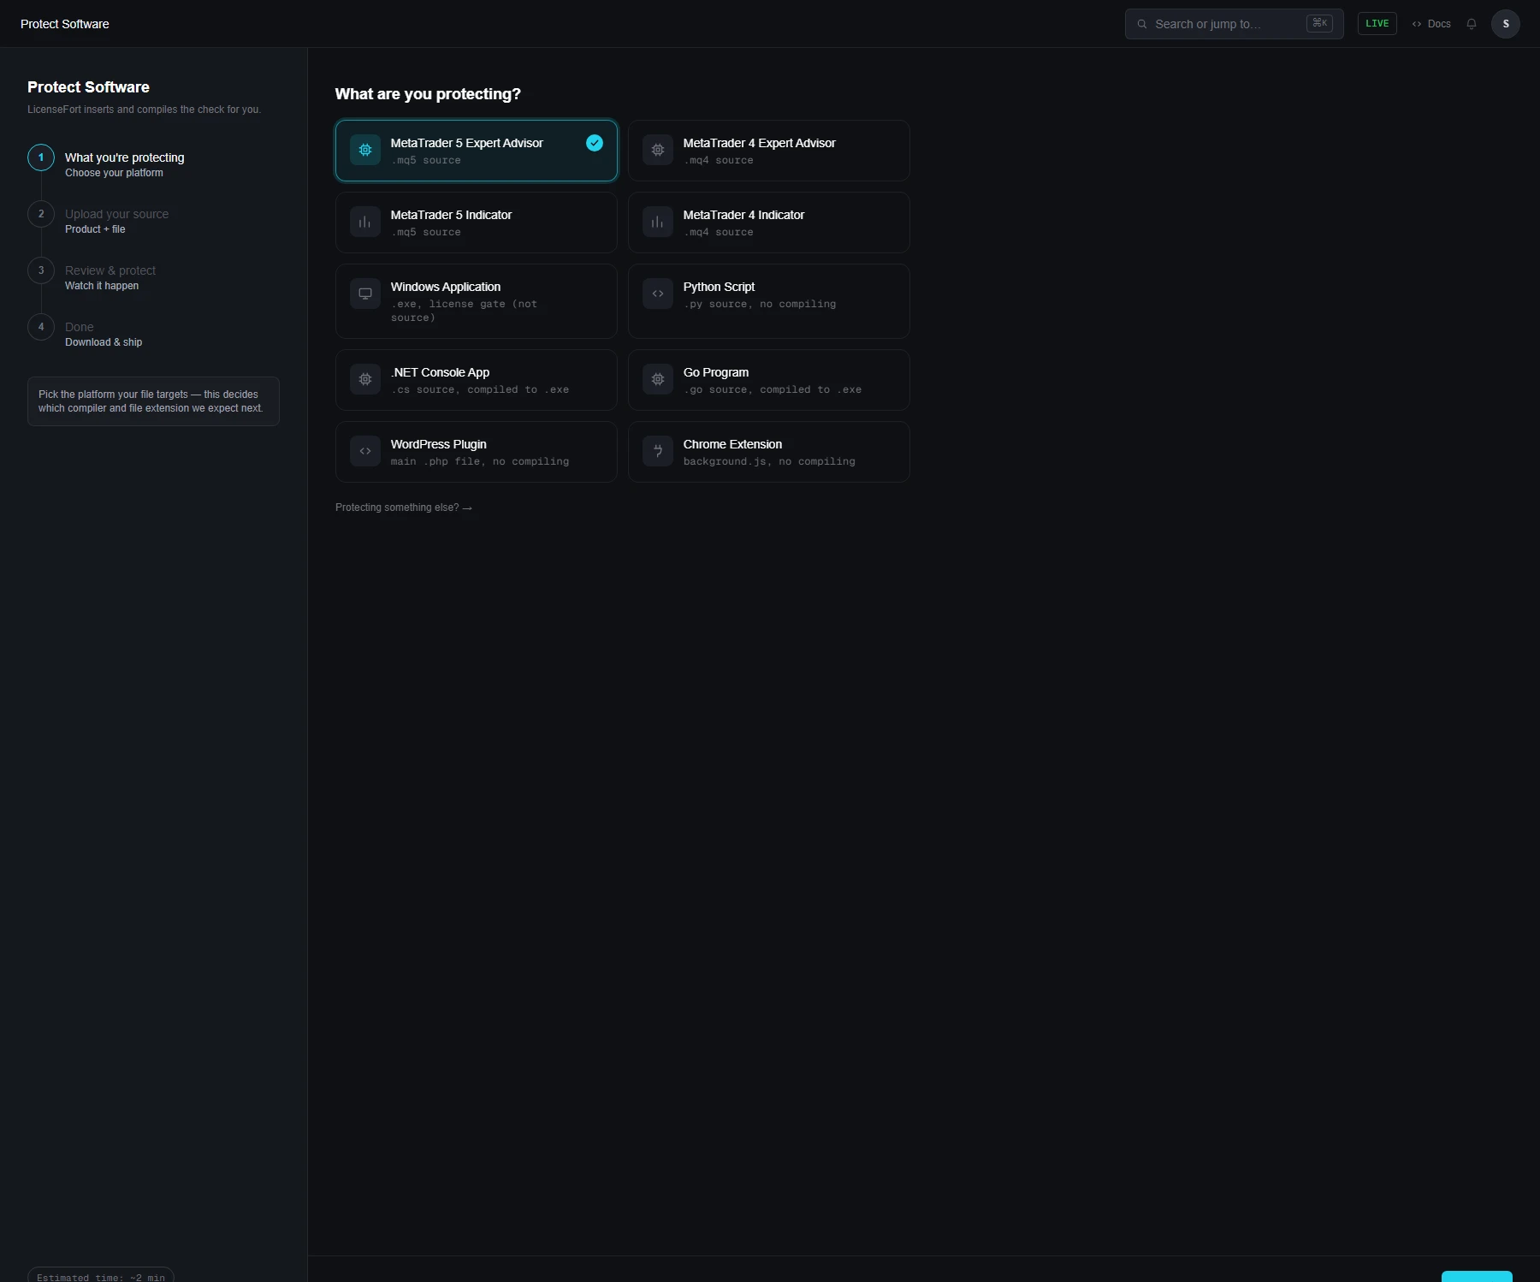Click the MetaTrader 5 Indicator bar-chart icon
Viewport: 1540px width, 1282px height.
[365, 222]
